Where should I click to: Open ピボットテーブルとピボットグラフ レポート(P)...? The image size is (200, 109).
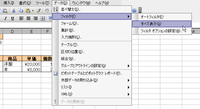92,73
